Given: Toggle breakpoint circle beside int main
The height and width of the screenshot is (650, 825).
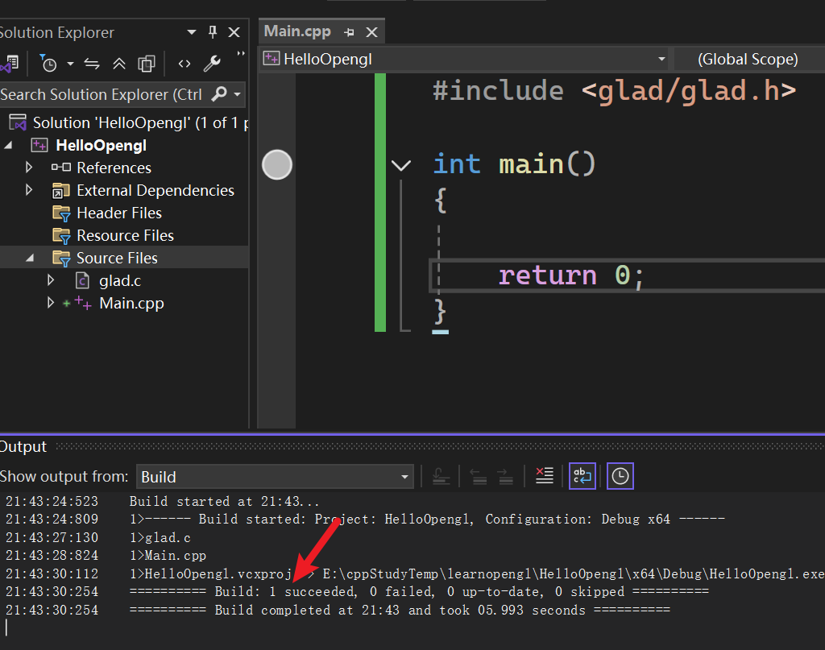Looking at the screenshot, I should point(277,164).
